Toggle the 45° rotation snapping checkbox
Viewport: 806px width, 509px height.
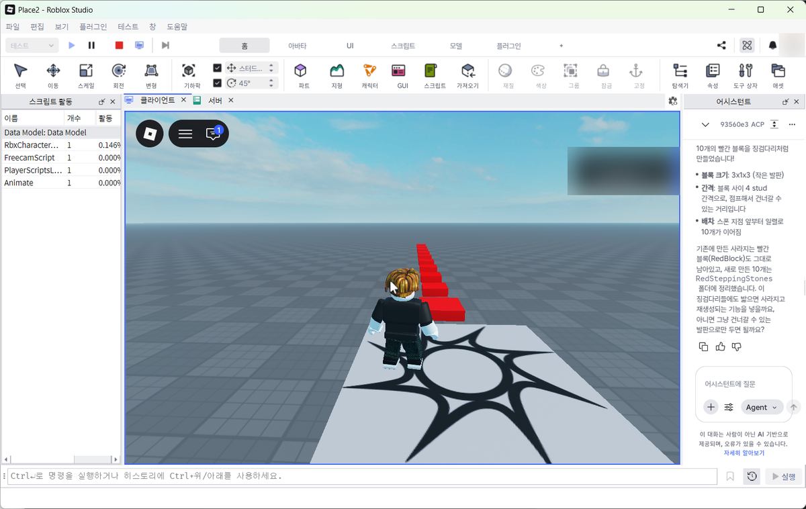click(x=217, y=83)
